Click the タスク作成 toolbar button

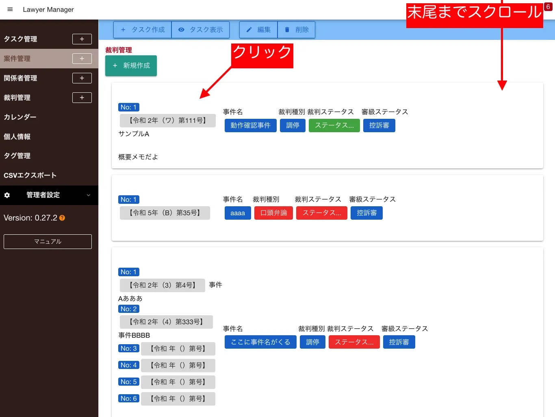tap(143, 30)
